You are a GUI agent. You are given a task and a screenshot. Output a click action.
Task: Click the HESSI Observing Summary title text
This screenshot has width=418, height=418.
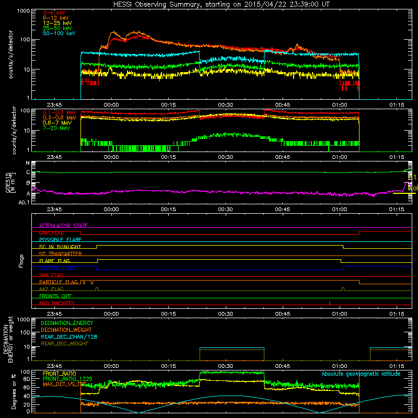click(x=221, y=4)
